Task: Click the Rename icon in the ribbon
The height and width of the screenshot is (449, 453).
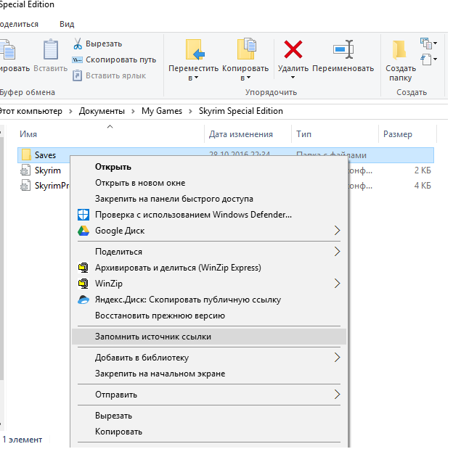Action: click(x=343, y=49)
